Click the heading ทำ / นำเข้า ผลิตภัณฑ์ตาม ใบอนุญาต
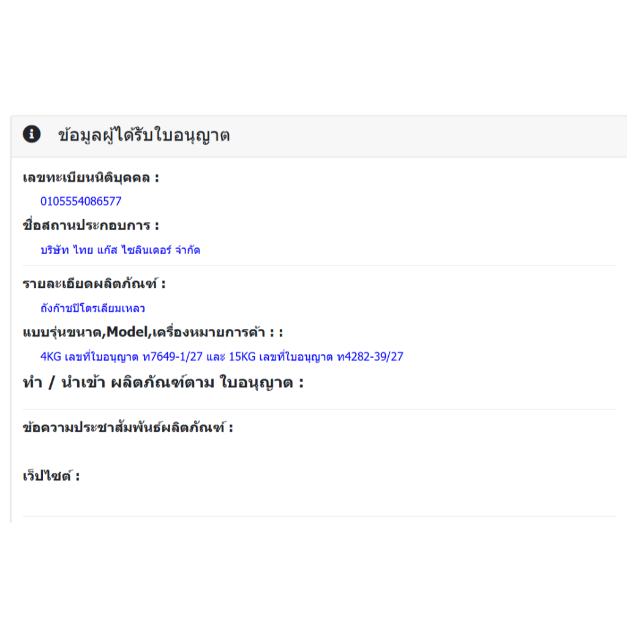This screenshot has width=627, height=627. (163, 382)
